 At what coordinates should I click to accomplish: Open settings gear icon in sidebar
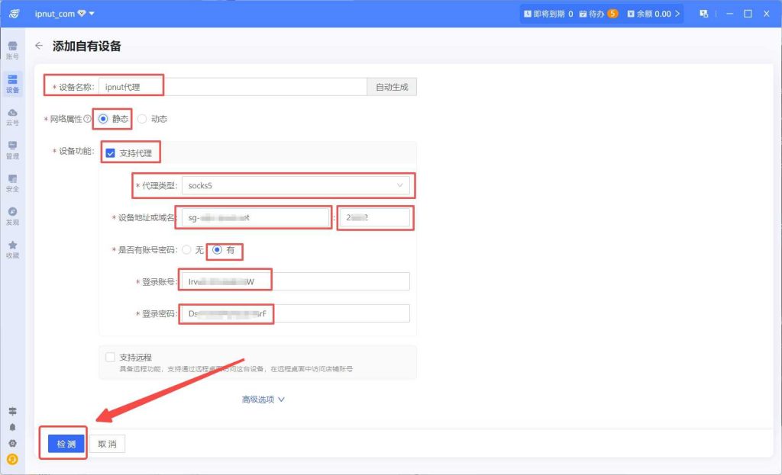(x=12, y=443)
